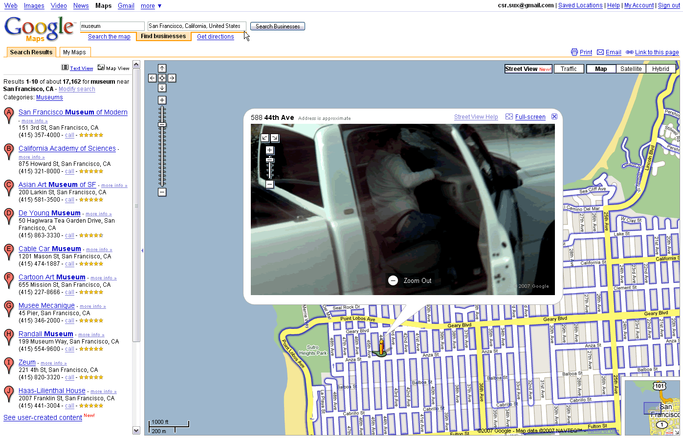Pan the map left with the arrow button
This screenshot has width=683, height=438.
coord(153,78)
